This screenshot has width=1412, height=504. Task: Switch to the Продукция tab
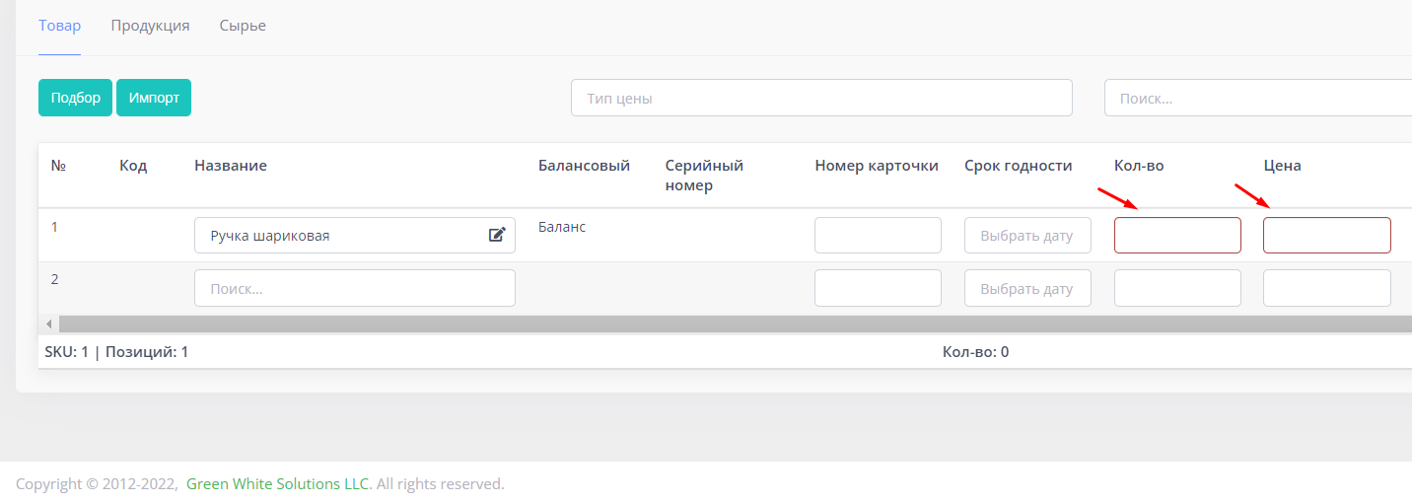click(150, 26)
